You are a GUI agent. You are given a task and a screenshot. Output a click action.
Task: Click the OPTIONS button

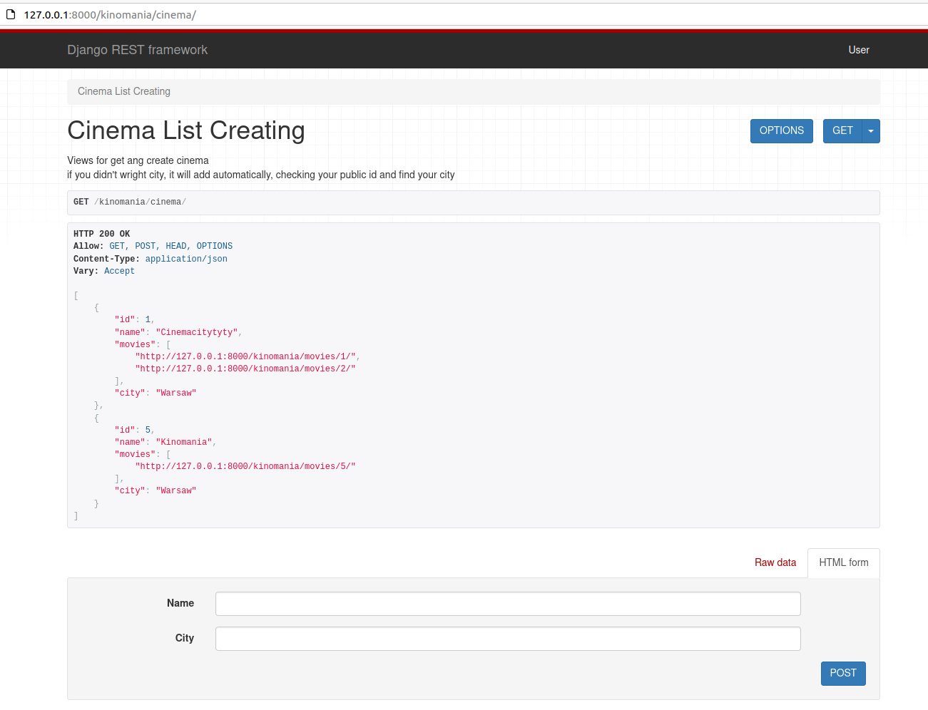(x=782, y=131)
